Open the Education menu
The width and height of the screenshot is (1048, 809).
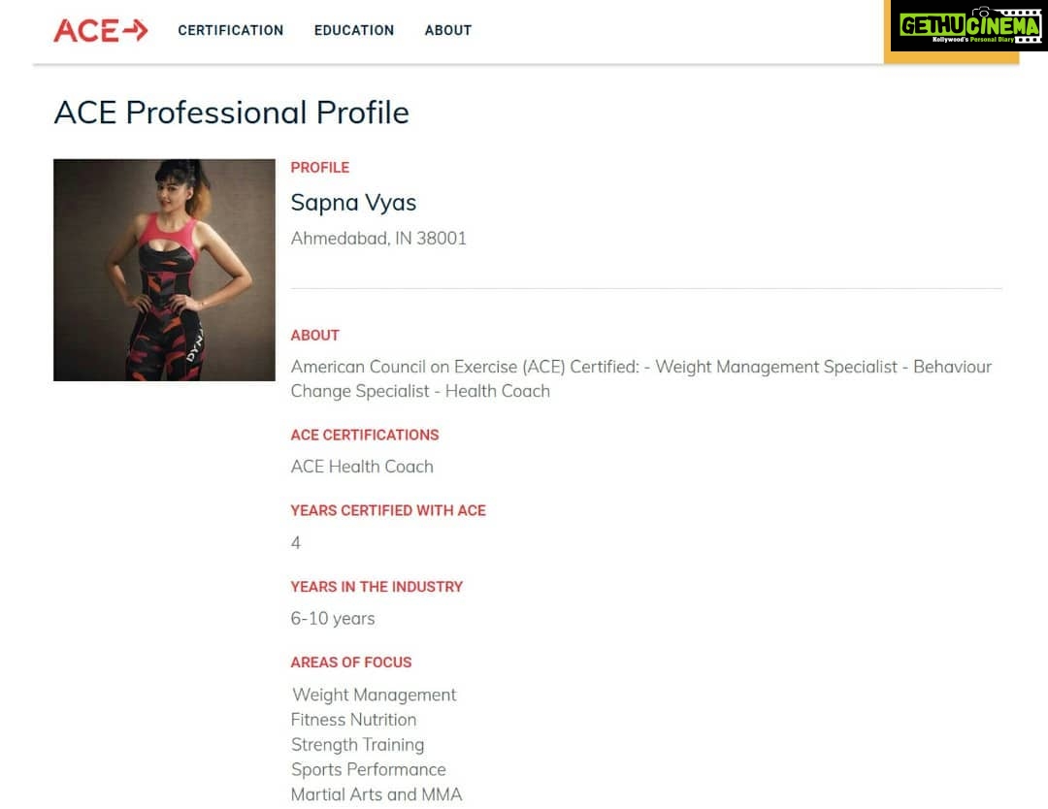tap(354, 30)
